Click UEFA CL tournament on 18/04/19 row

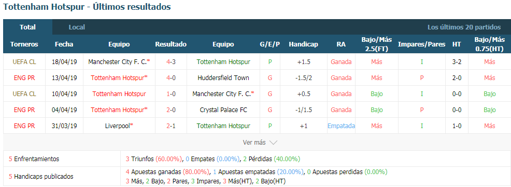[24, 61]
